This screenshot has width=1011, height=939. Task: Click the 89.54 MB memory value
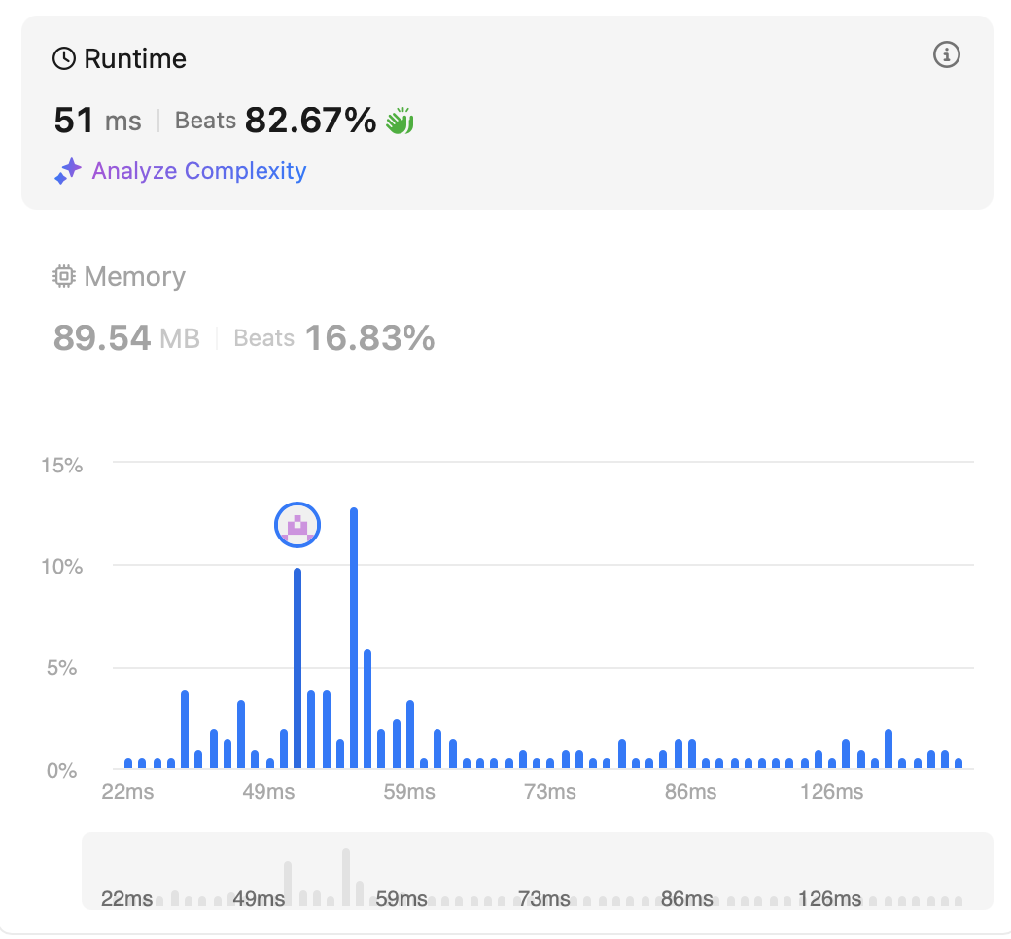pos(126,338)
